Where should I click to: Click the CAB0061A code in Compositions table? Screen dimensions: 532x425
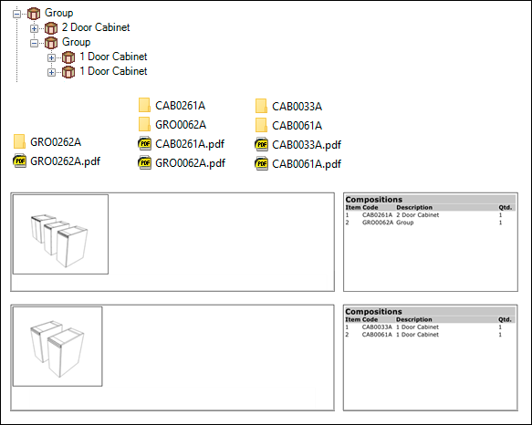coord(377,335)
